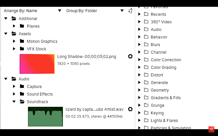Collapse the Audio folder in media panel
The image size is (218, 136).
coord(6,79)
